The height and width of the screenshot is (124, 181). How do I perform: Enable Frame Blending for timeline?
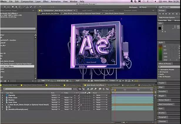click(x=92, y=89)
